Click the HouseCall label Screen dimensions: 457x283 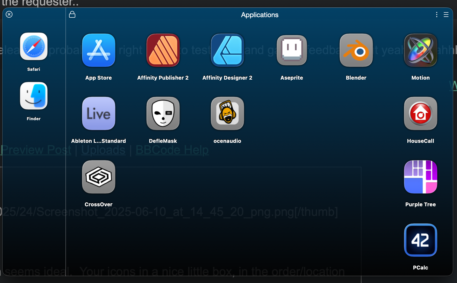(x=421, y=141)
